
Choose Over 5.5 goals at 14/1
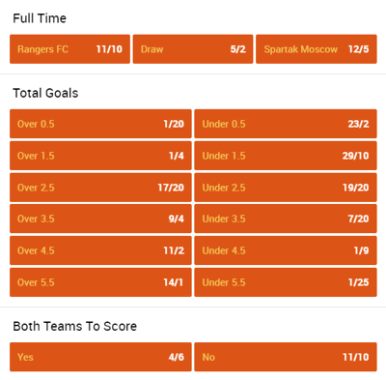(x=100, y=282)
